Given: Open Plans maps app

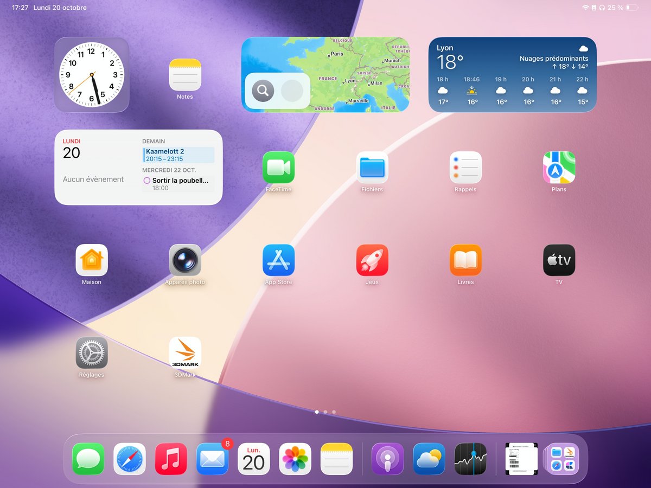Looking at the screenshot, I should pyautogui.click(x=559, y=168).
